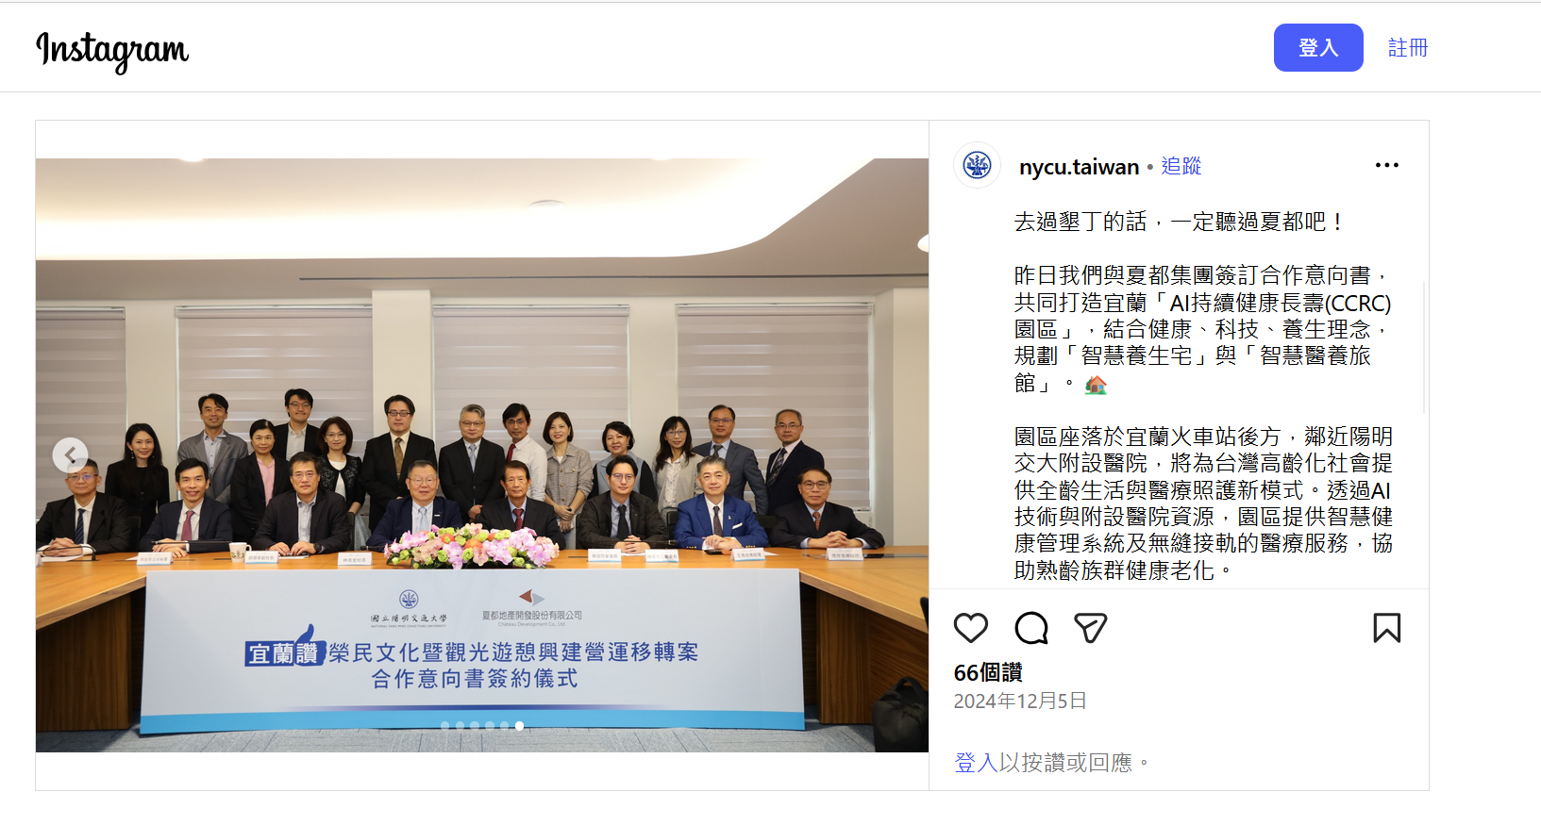Like the post with the heart icon
Viewport: 1541px width, 825px height.
[x=970, y=628]
